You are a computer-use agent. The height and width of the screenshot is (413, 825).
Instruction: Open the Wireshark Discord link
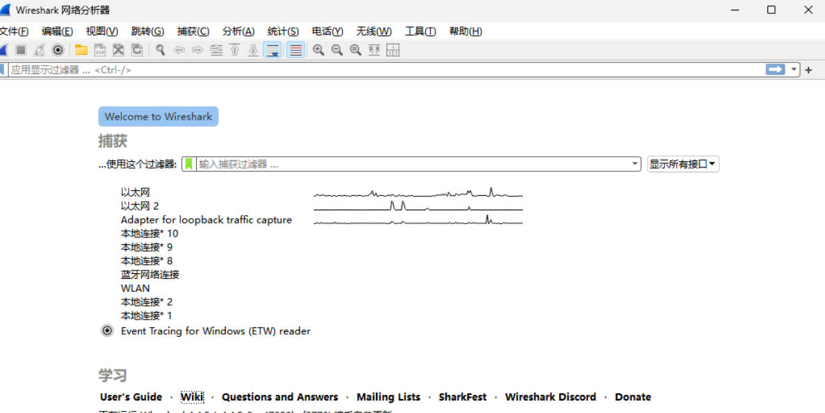pyautogui.click(x=551, y=396)
